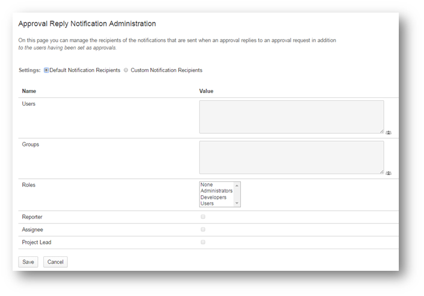This screenshot has height=296, width=424.
Task: Open the group picker icon beside Groups field
Action: point(389,173)
